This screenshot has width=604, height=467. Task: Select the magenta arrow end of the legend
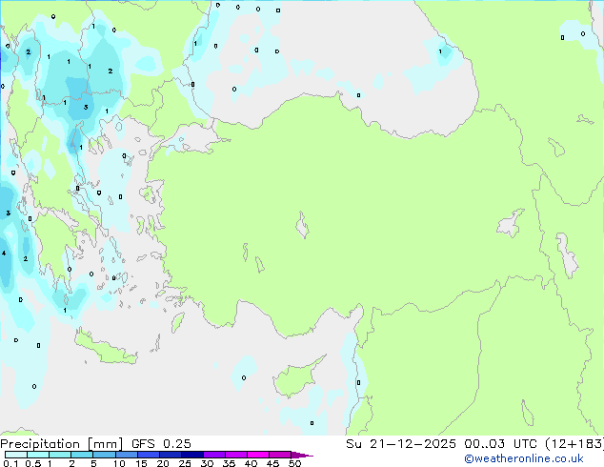(307, 455)
